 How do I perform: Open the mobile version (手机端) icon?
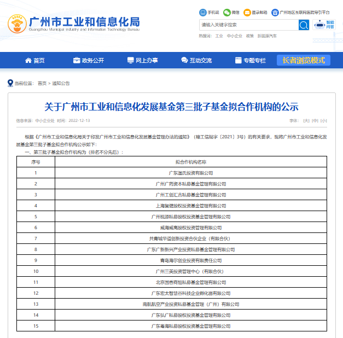coord(203,13)
